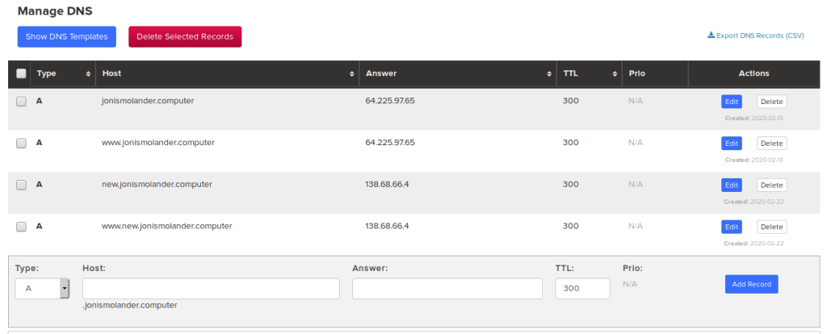Delete the www.jonismolander.computer record
Image resolution: width=827 pixels, height=334 pixels.
[x=771, y=144]
